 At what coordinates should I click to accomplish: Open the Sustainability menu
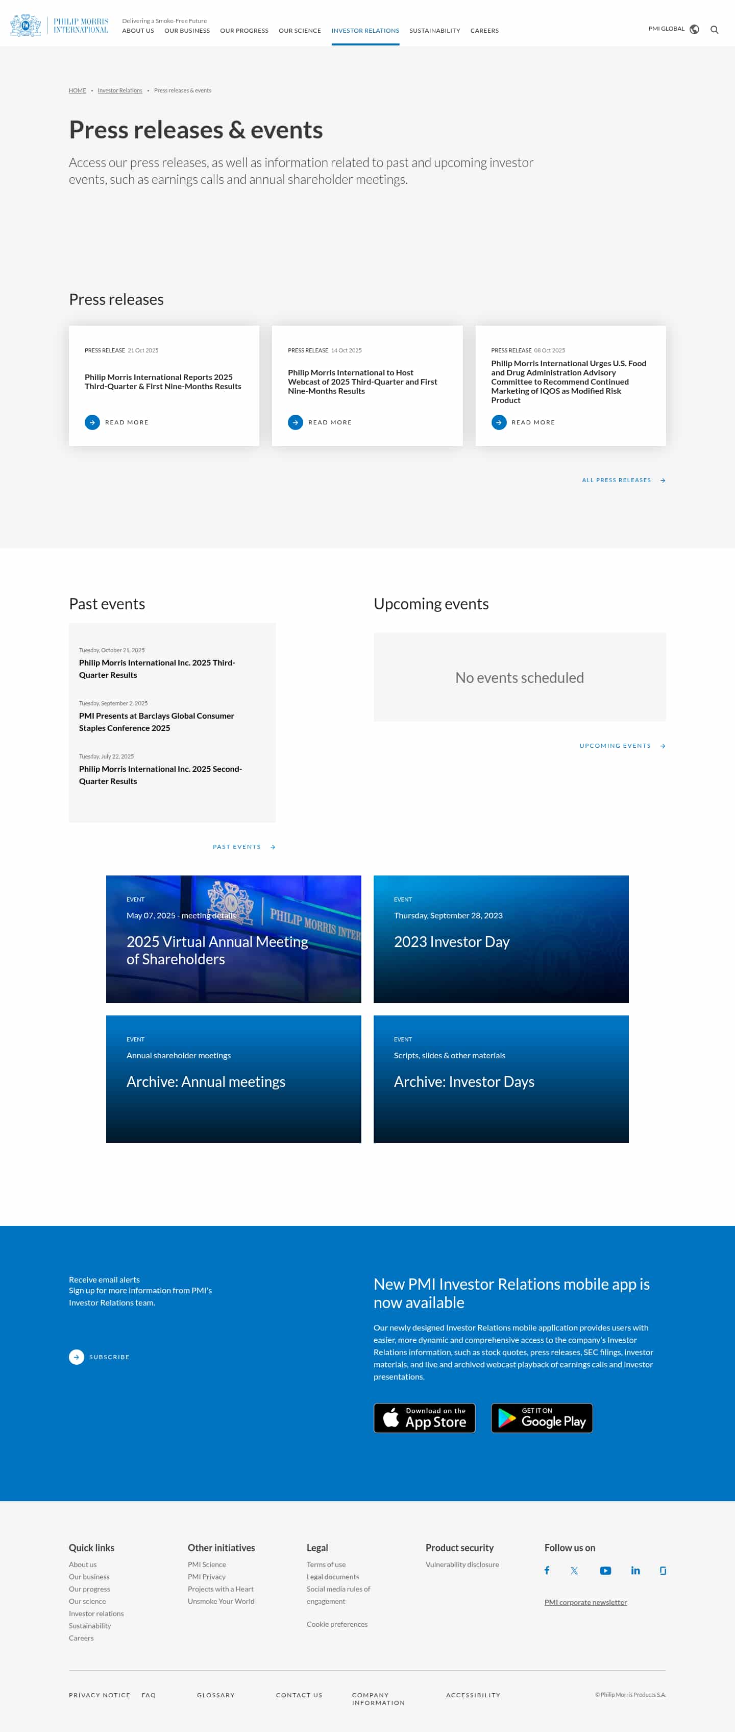click(x=435, y=31)
